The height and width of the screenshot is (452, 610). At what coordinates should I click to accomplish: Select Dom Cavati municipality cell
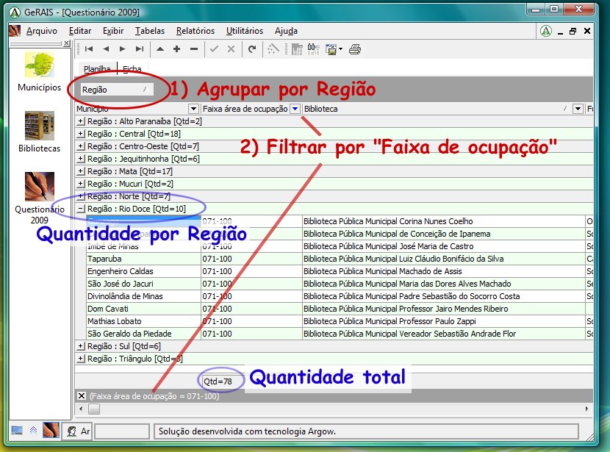click(x=143, y=309)
